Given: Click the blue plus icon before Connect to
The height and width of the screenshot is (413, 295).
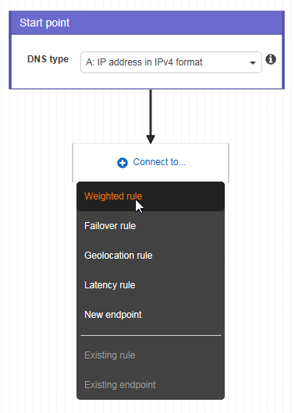Looking at the screenshot, I should pos(123,163).
